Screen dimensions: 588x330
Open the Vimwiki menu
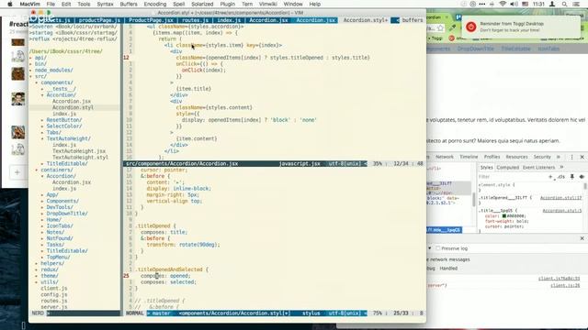tap(267, 4)
